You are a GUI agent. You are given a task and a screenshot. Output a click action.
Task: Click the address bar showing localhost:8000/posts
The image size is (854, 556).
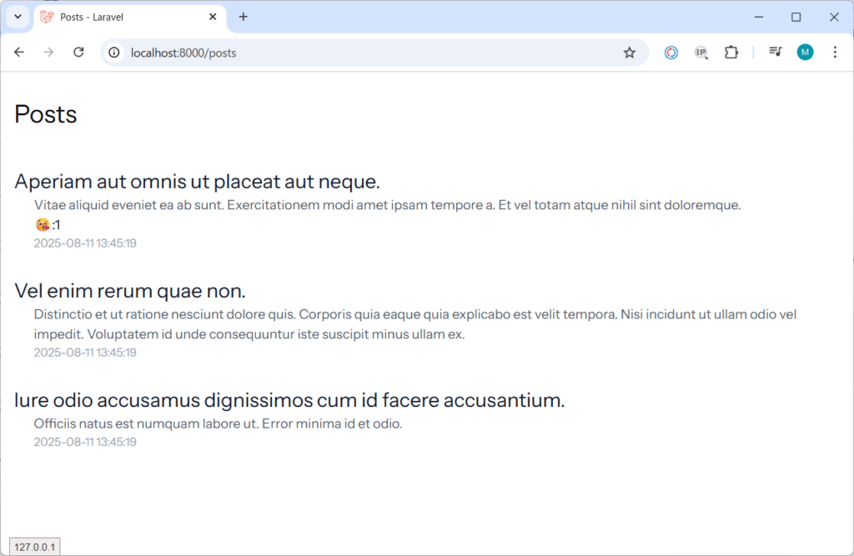367,53
